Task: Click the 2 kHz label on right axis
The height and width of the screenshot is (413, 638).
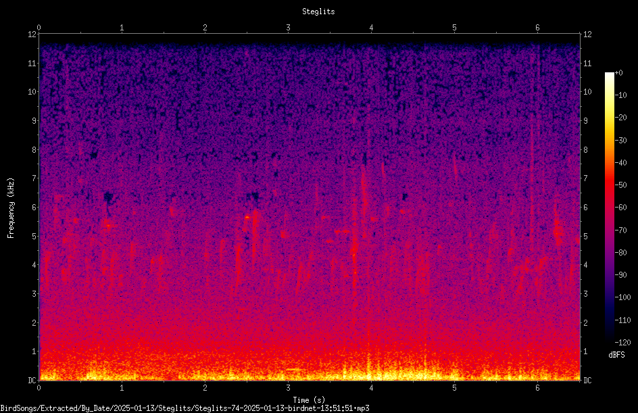Action: [586, 322]
